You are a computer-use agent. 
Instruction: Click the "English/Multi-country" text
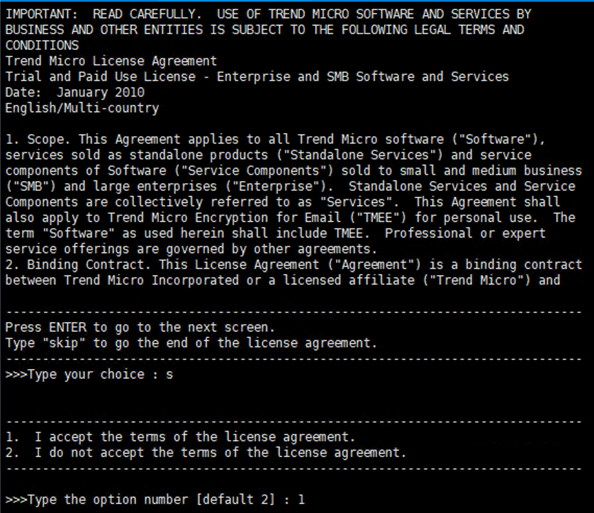(82, 108)
